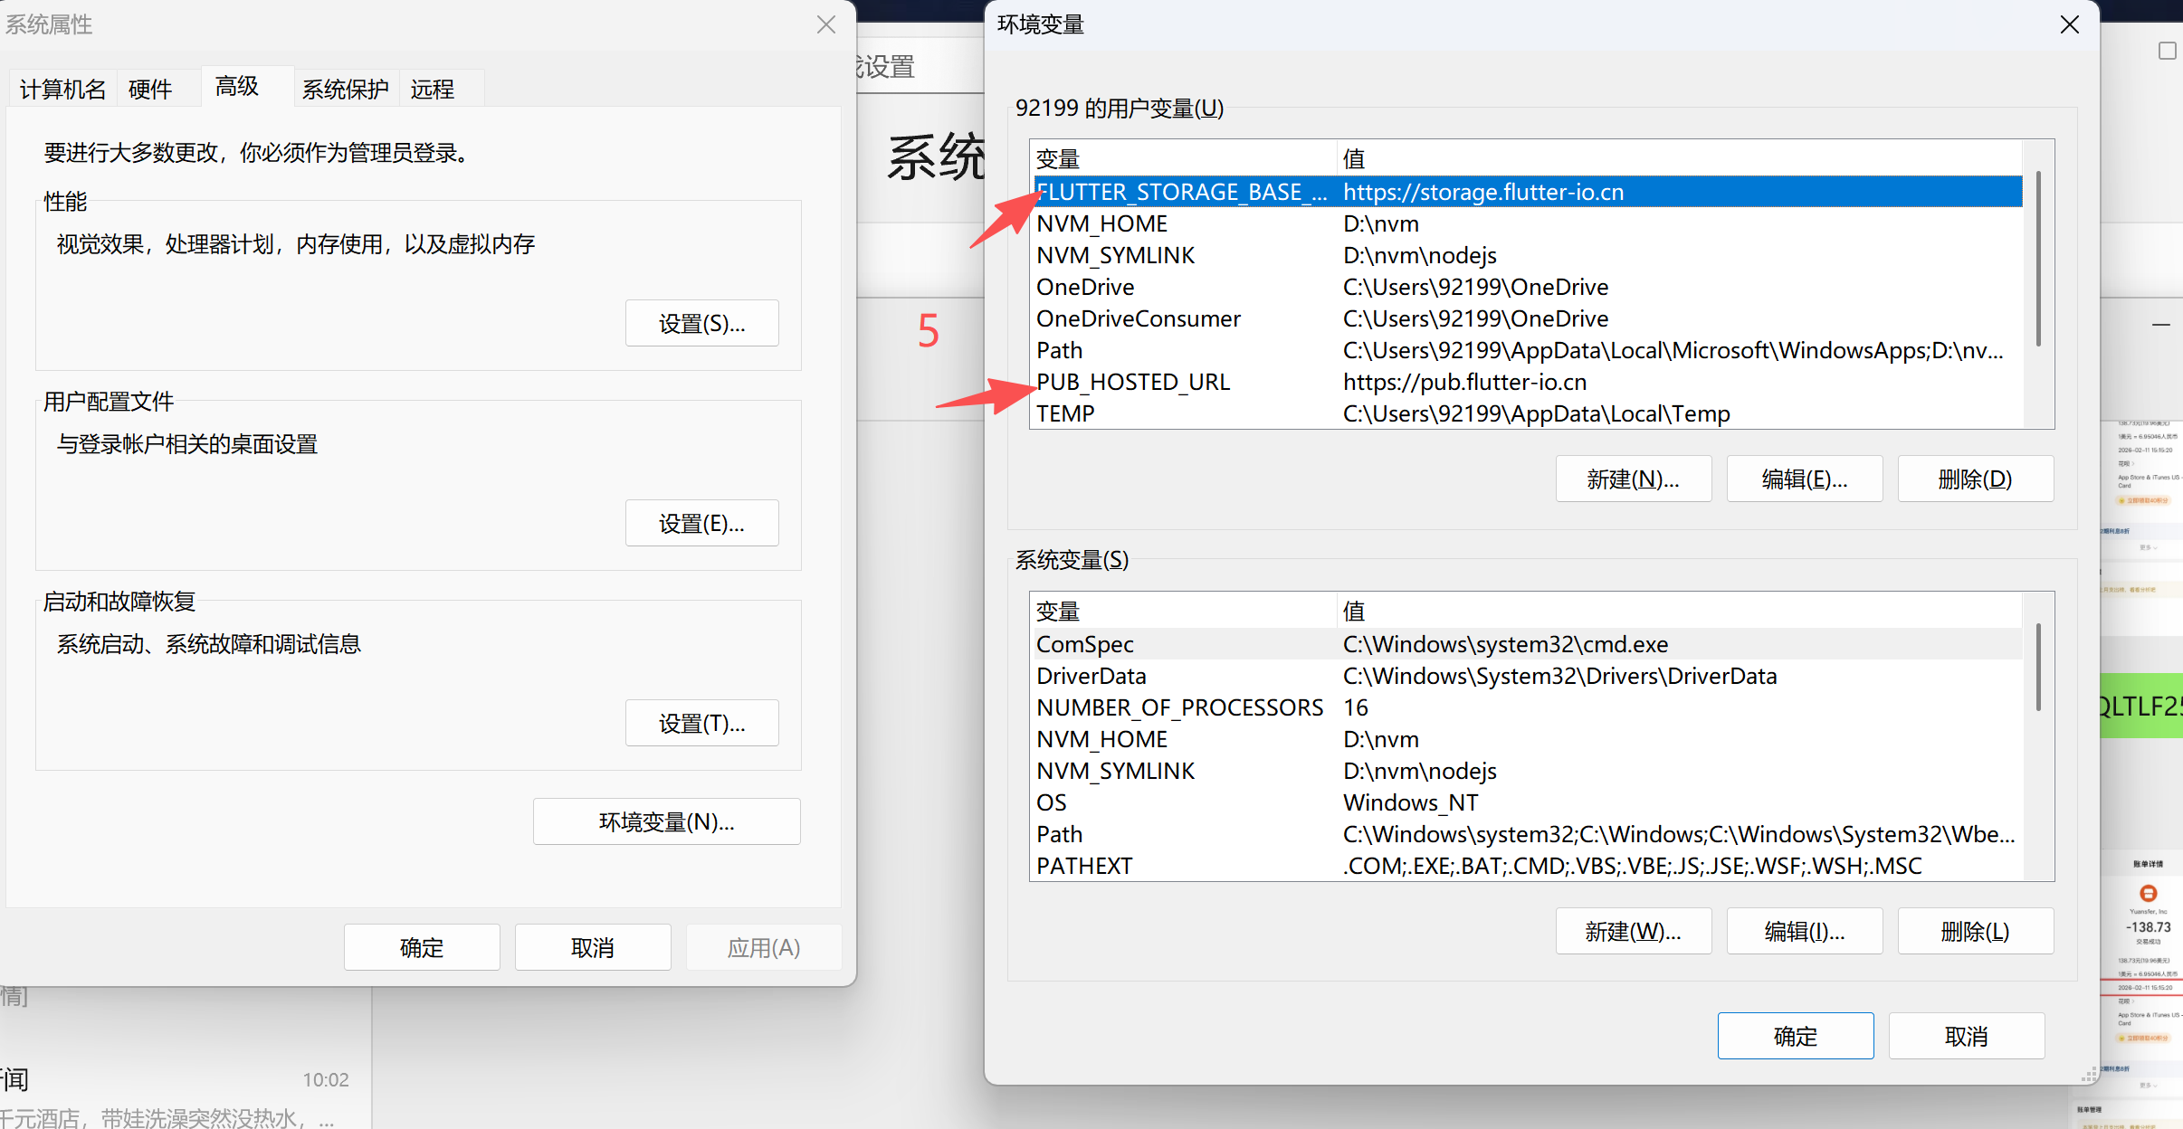The width and height of the screenshot is (2183, 1129).
Task: Select user variable Path row
Action: tap(1060, 350)
